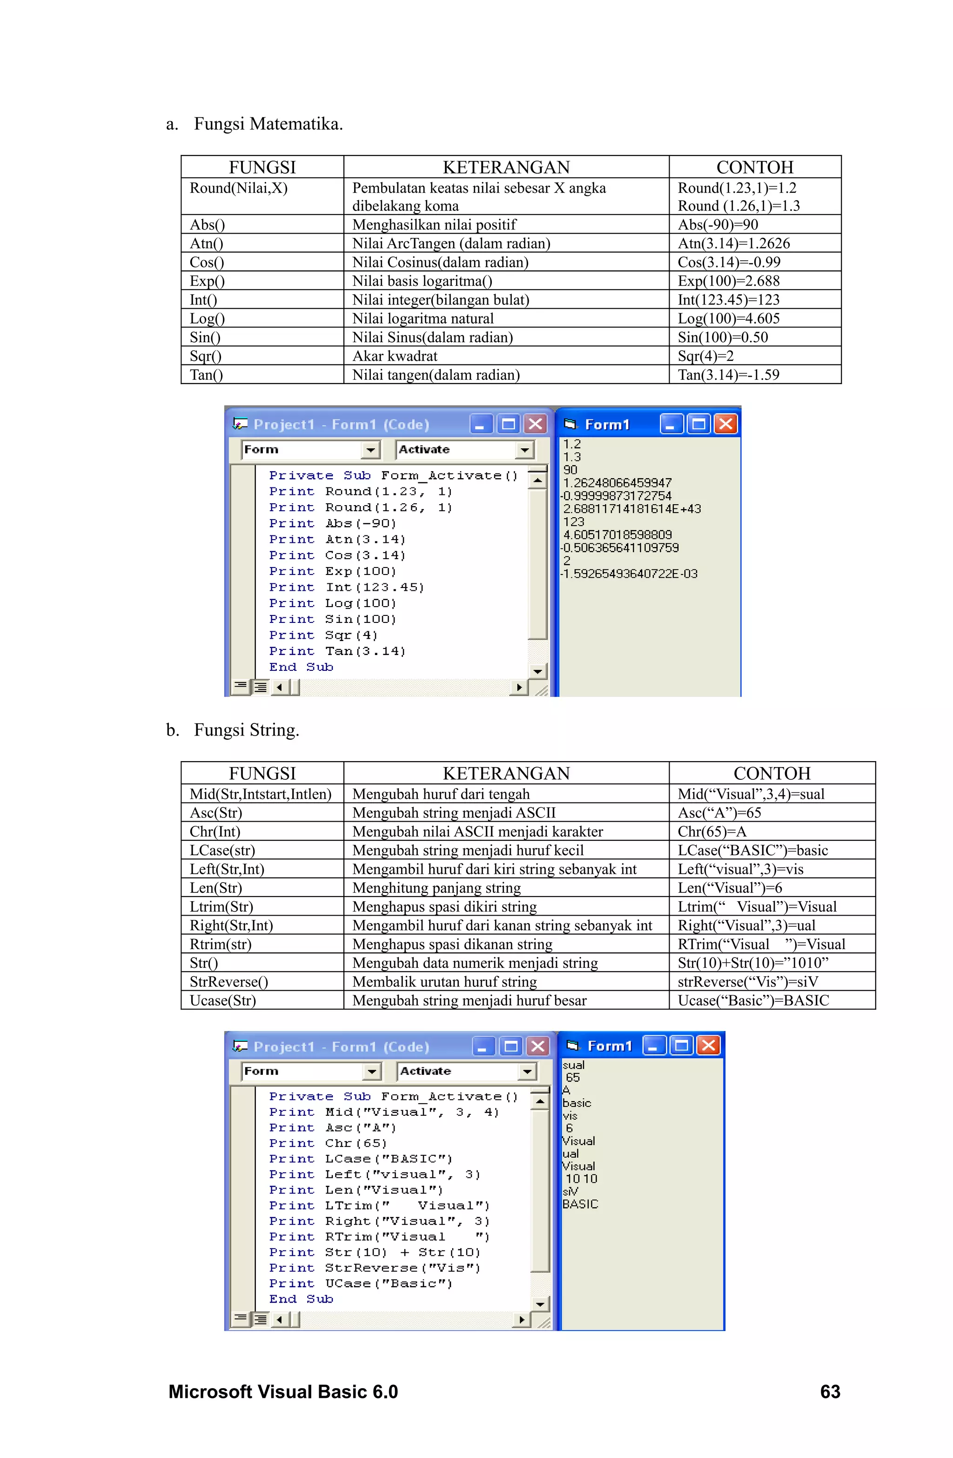
Task: Click vertical scrollbar thumb in math code window
Action: 538,564
